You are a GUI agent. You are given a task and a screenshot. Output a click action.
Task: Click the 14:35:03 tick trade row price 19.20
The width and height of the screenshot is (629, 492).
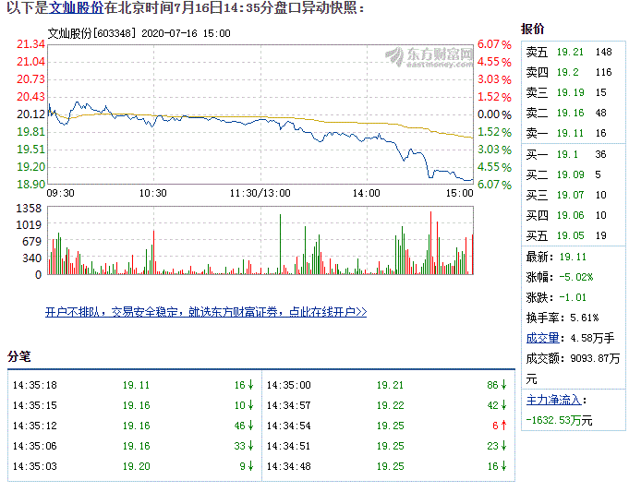137,467
